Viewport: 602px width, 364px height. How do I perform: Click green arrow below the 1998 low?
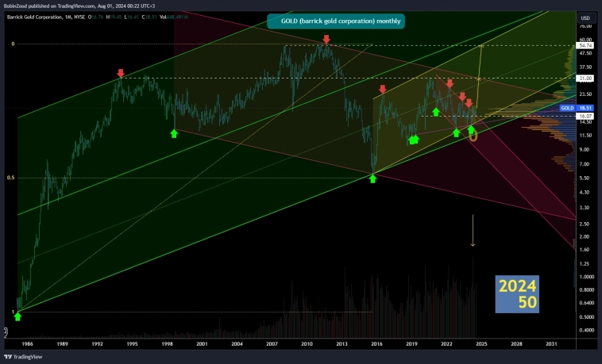(x=174, y=133)
